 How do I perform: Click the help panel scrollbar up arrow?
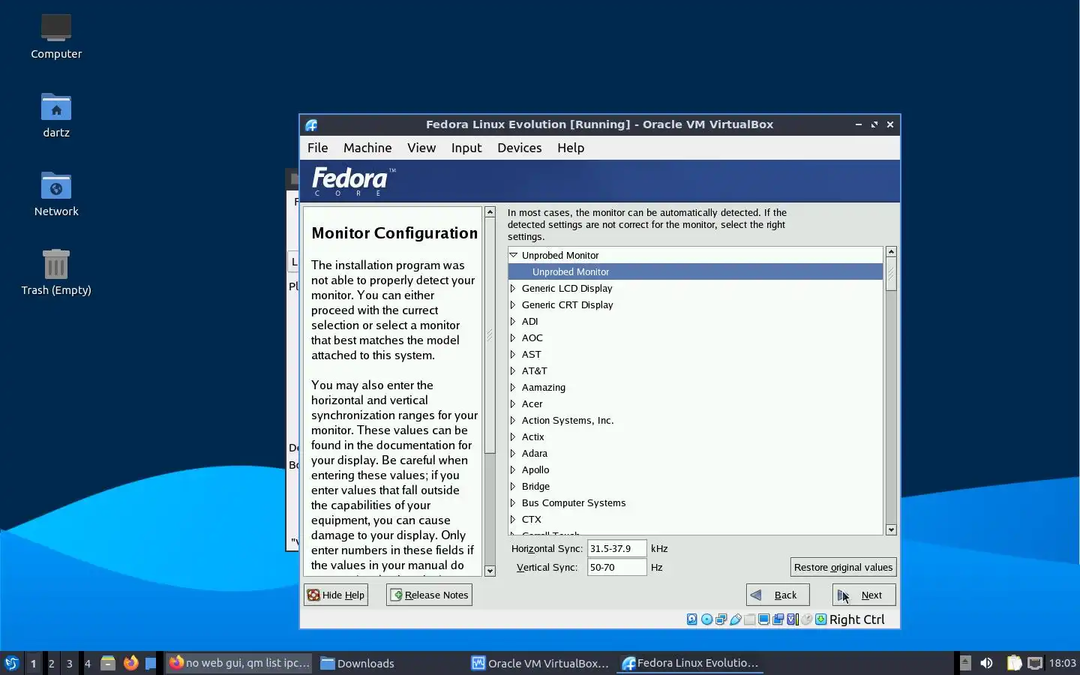coord(490,212)
